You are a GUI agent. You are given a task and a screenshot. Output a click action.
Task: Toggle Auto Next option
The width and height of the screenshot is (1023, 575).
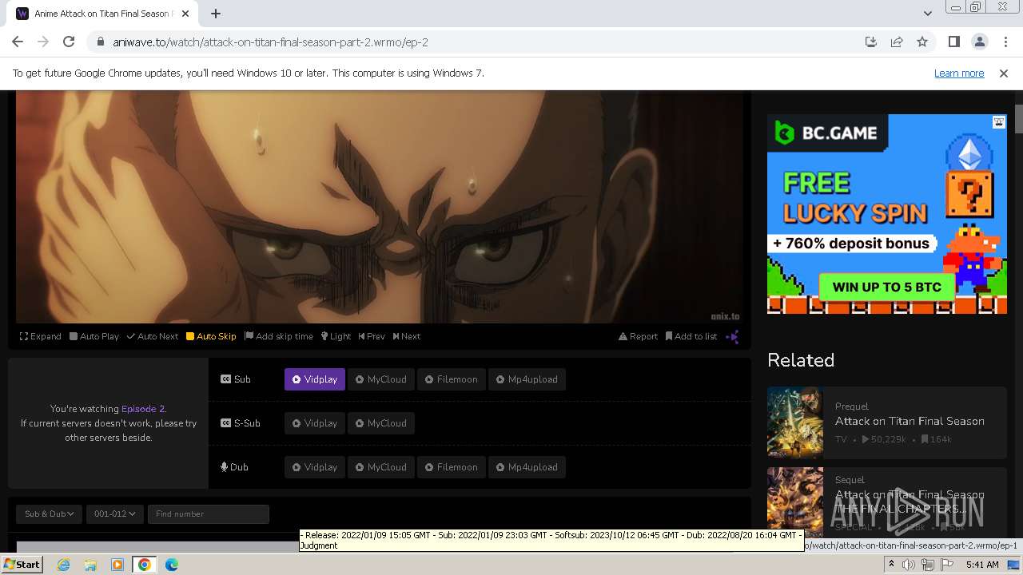coord(153,336)
